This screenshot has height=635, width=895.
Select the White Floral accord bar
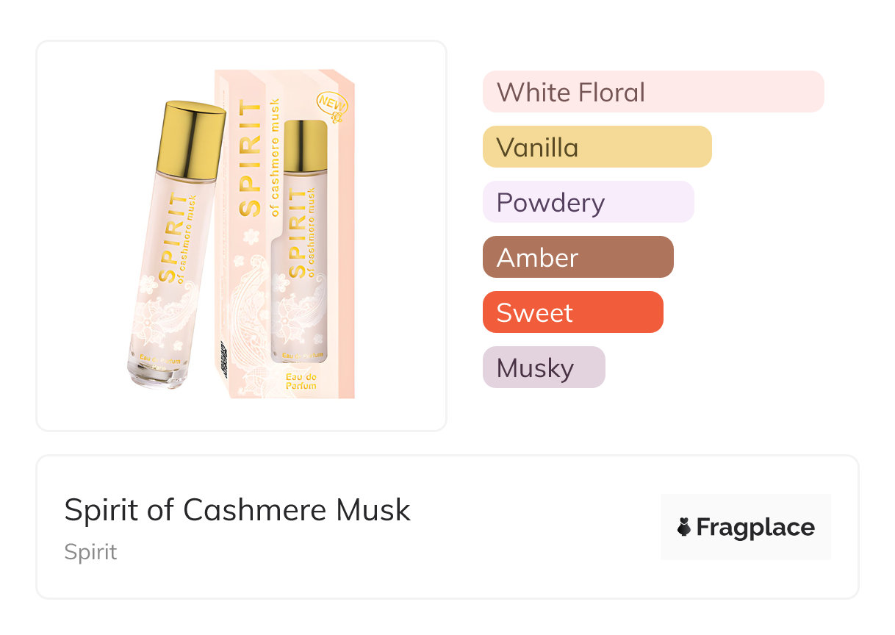point(653,92)
